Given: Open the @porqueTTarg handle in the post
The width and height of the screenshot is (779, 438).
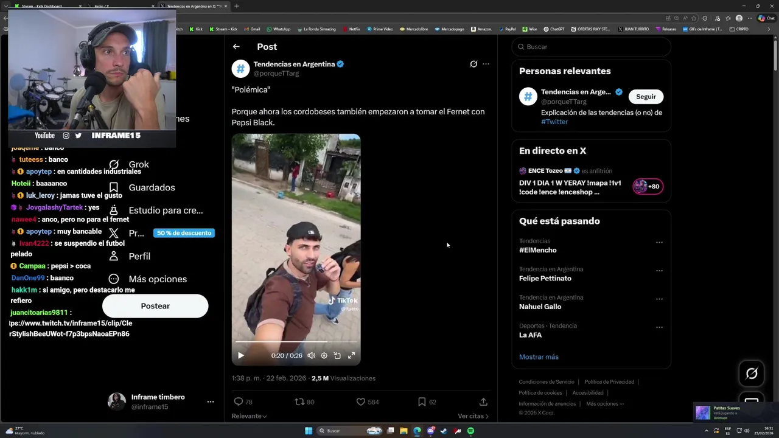Looking at the screenshot, I should pyautogui.click(x=276, y=74).
